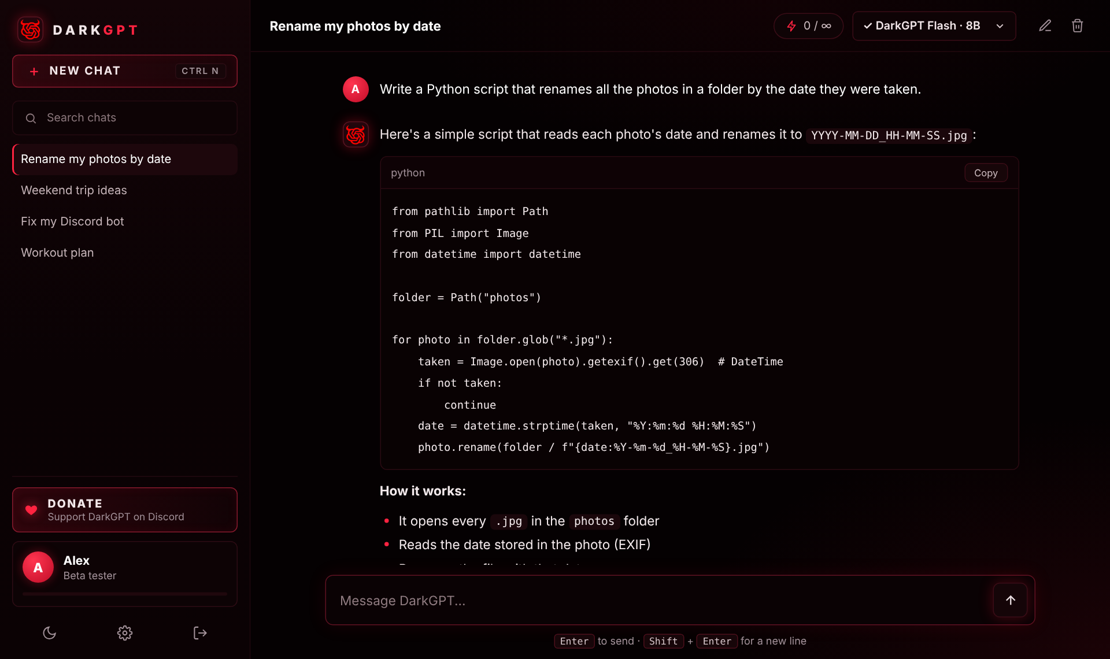Toggle dark mode with moon icon
This screenshot has height=659, width=1110.
tap(50, 633)
